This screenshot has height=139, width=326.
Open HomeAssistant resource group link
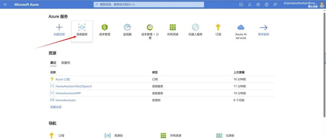(x=66, y=100)
